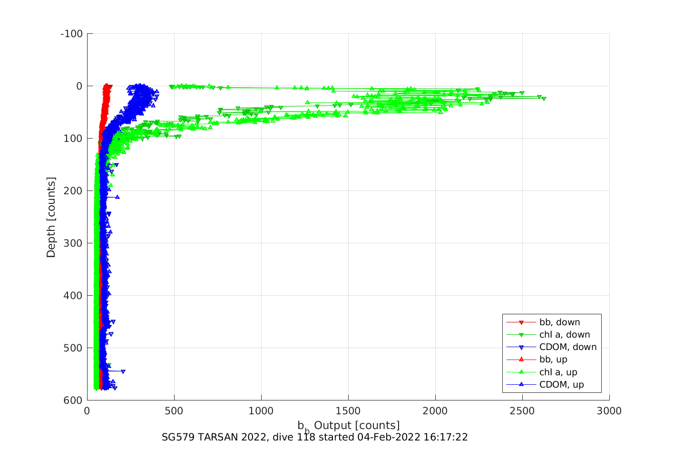Click the red up-triangle marker in legend

pyautogui.click(x=521, y=359)
